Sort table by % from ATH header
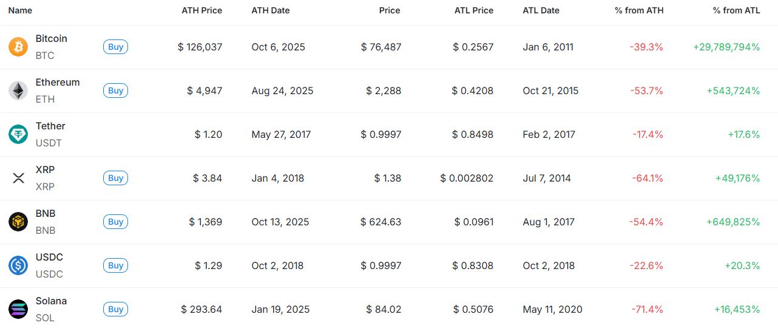This screenshot has height=331, width=778. (x=639, y=10)
